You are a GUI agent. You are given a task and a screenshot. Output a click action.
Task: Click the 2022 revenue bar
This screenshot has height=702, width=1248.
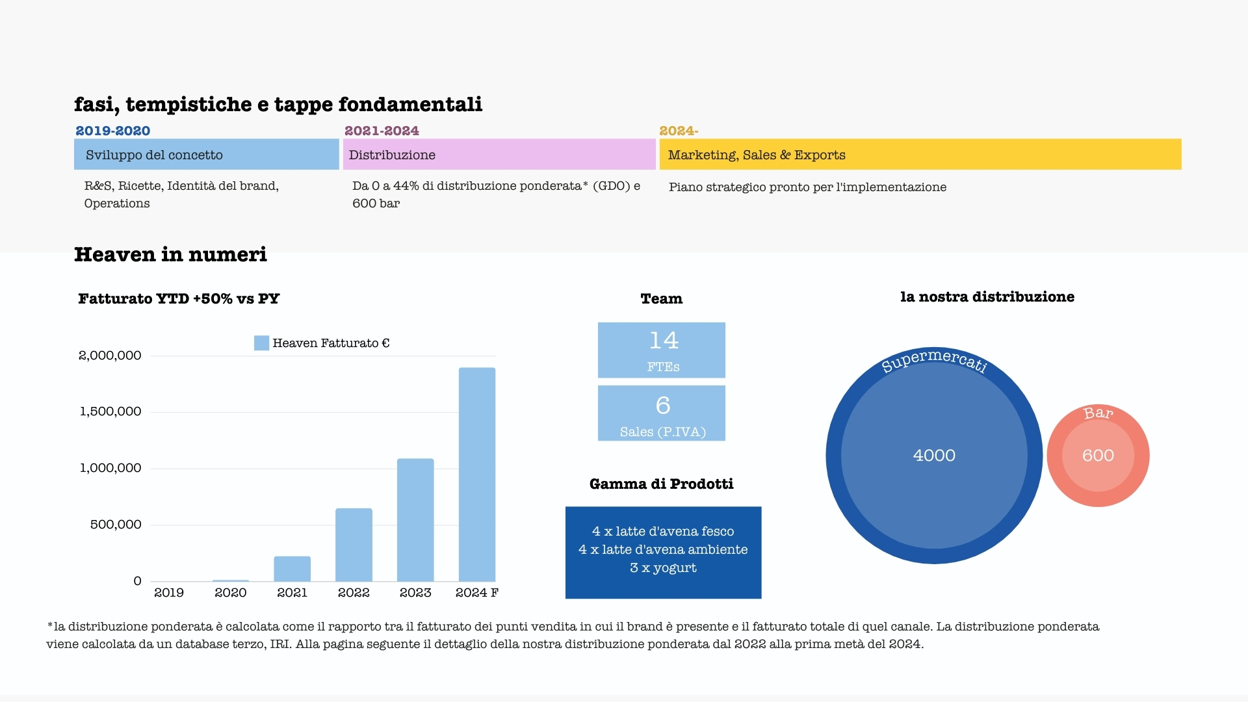click(354, 545)
